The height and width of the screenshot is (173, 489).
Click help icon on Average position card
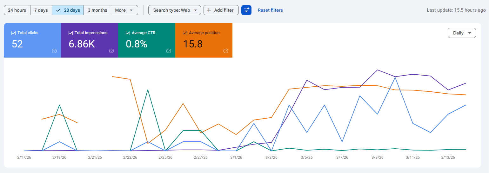(x=226, y=51)
